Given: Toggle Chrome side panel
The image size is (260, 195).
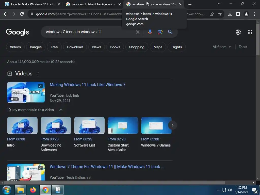Looking at the screenshot, I should pyautogui.click(x=238, y=14).
